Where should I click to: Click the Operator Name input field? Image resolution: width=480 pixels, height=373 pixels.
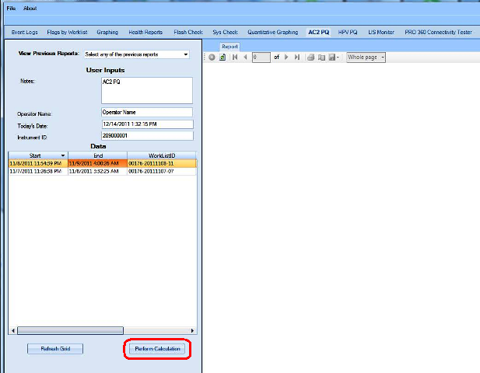tap(146, 112)
